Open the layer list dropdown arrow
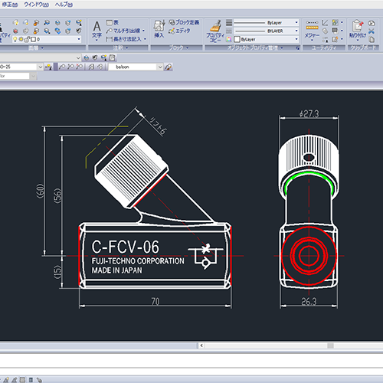The image size is (383, 383). click(x=79, y=39)
